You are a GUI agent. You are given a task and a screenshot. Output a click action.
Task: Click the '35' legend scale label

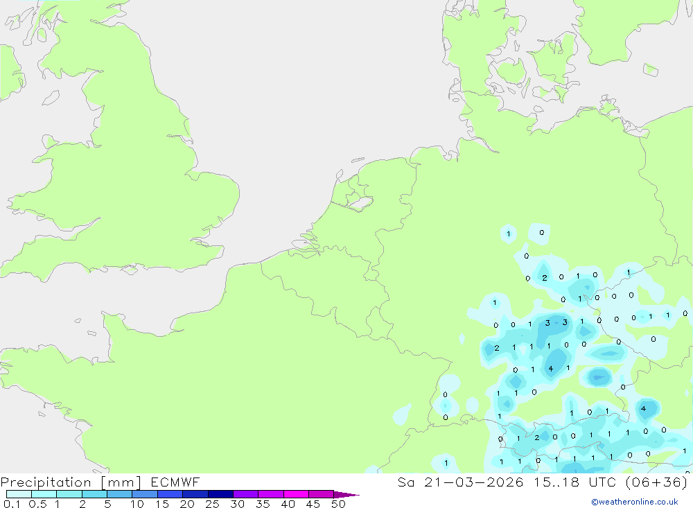click(263, 504)
